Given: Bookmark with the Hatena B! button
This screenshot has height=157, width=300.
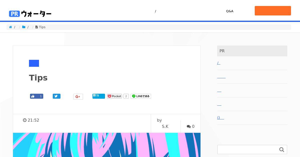Looking at the screenshot, I should (x=99, y=96).
